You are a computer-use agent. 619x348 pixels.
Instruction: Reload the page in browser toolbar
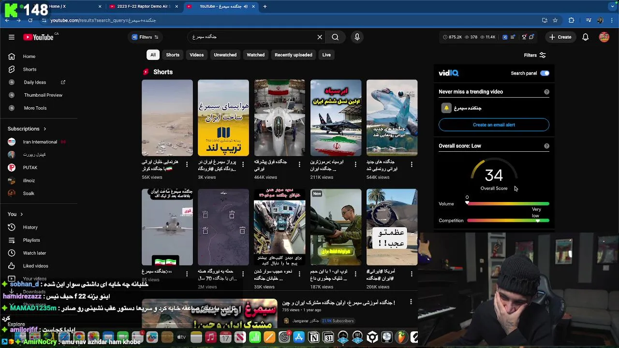[30, 20]
